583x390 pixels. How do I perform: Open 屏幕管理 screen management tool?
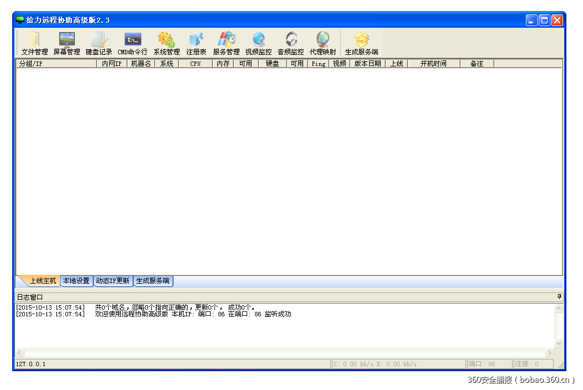[x=67, y=43]
